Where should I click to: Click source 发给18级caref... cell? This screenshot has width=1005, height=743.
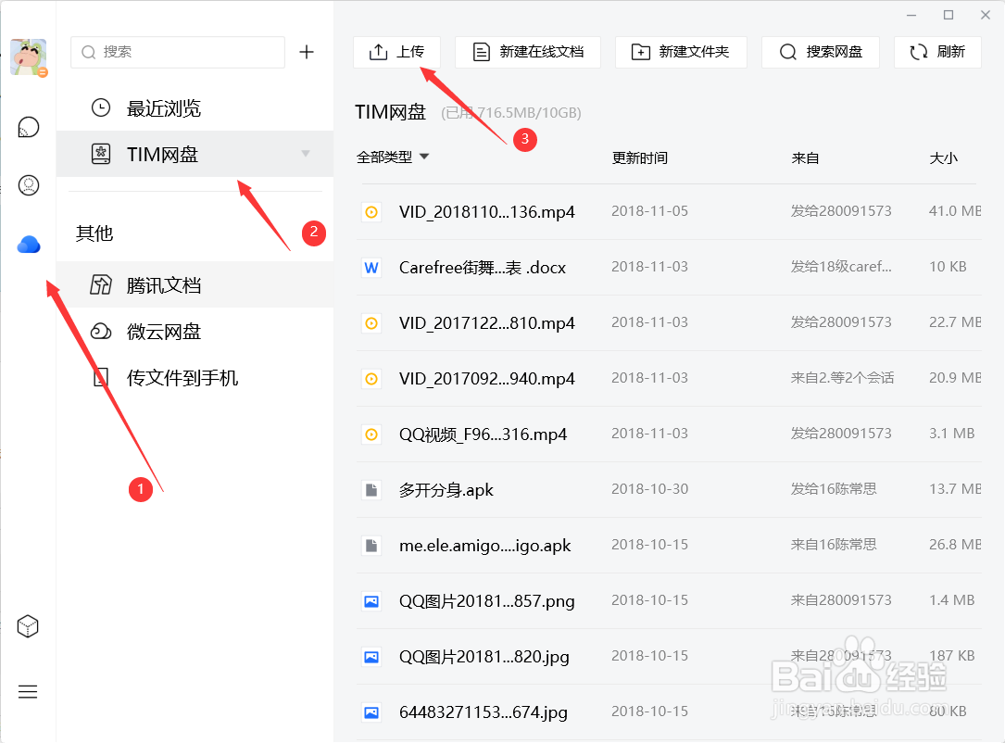point(841,267)
